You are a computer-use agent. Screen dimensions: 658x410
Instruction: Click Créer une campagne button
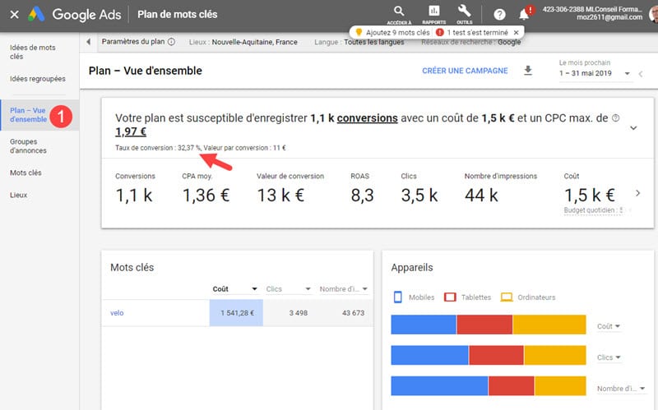click(x=465, y=71)
